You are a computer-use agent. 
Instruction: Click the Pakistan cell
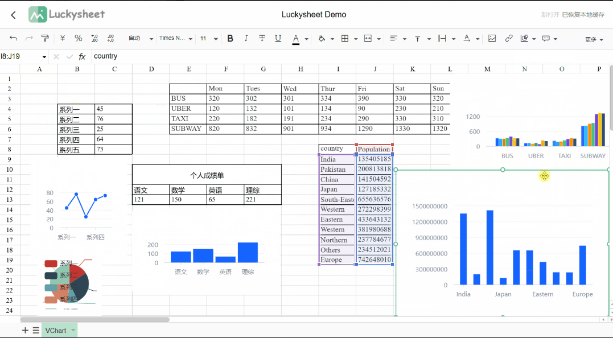point(337,170)
